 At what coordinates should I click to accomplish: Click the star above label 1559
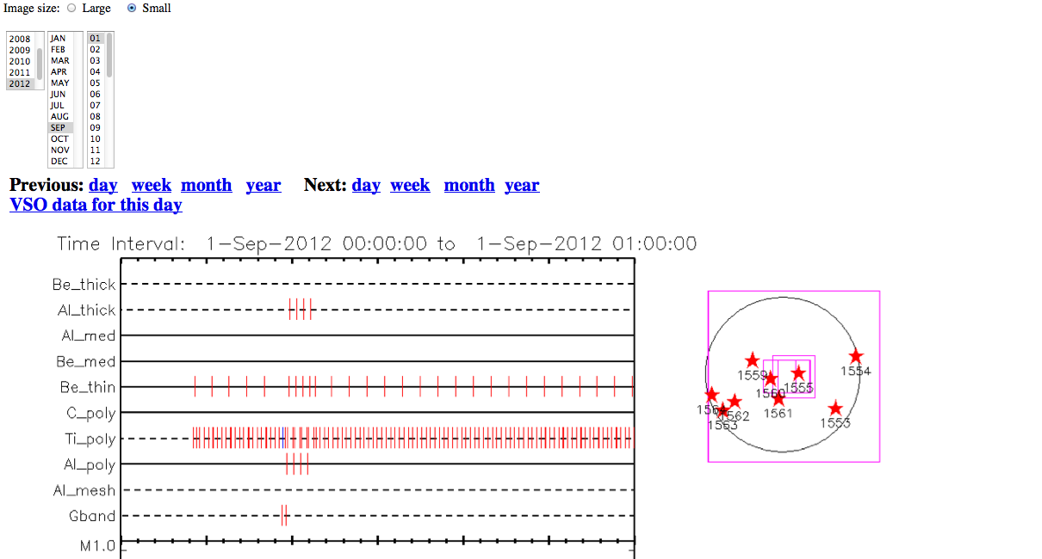click(753, 360)
